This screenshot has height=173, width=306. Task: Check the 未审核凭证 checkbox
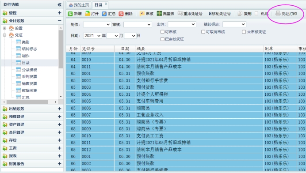244,32
